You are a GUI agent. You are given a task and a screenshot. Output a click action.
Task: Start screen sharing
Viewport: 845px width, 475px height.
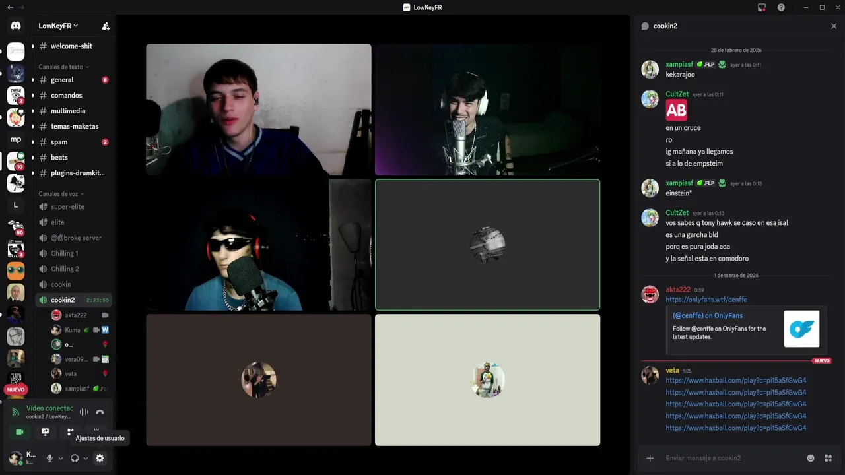point(45,432)
